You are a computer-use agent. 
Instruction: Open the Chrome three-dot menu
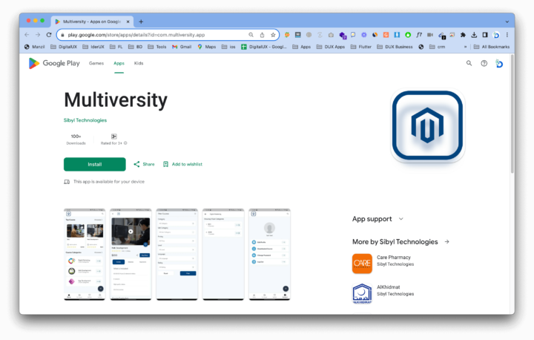tap(507, 35)
